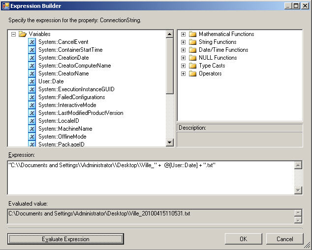Expand the Date/Time Functions node
The width and height of the screenshot is (312, 250).
183,50
